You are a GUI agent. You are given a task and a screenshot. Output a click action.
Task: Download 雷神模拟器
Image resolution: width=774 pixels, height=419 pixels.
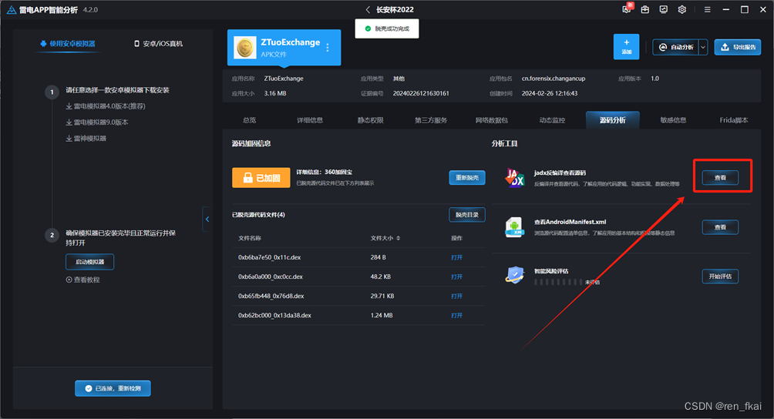coord(86,139)
